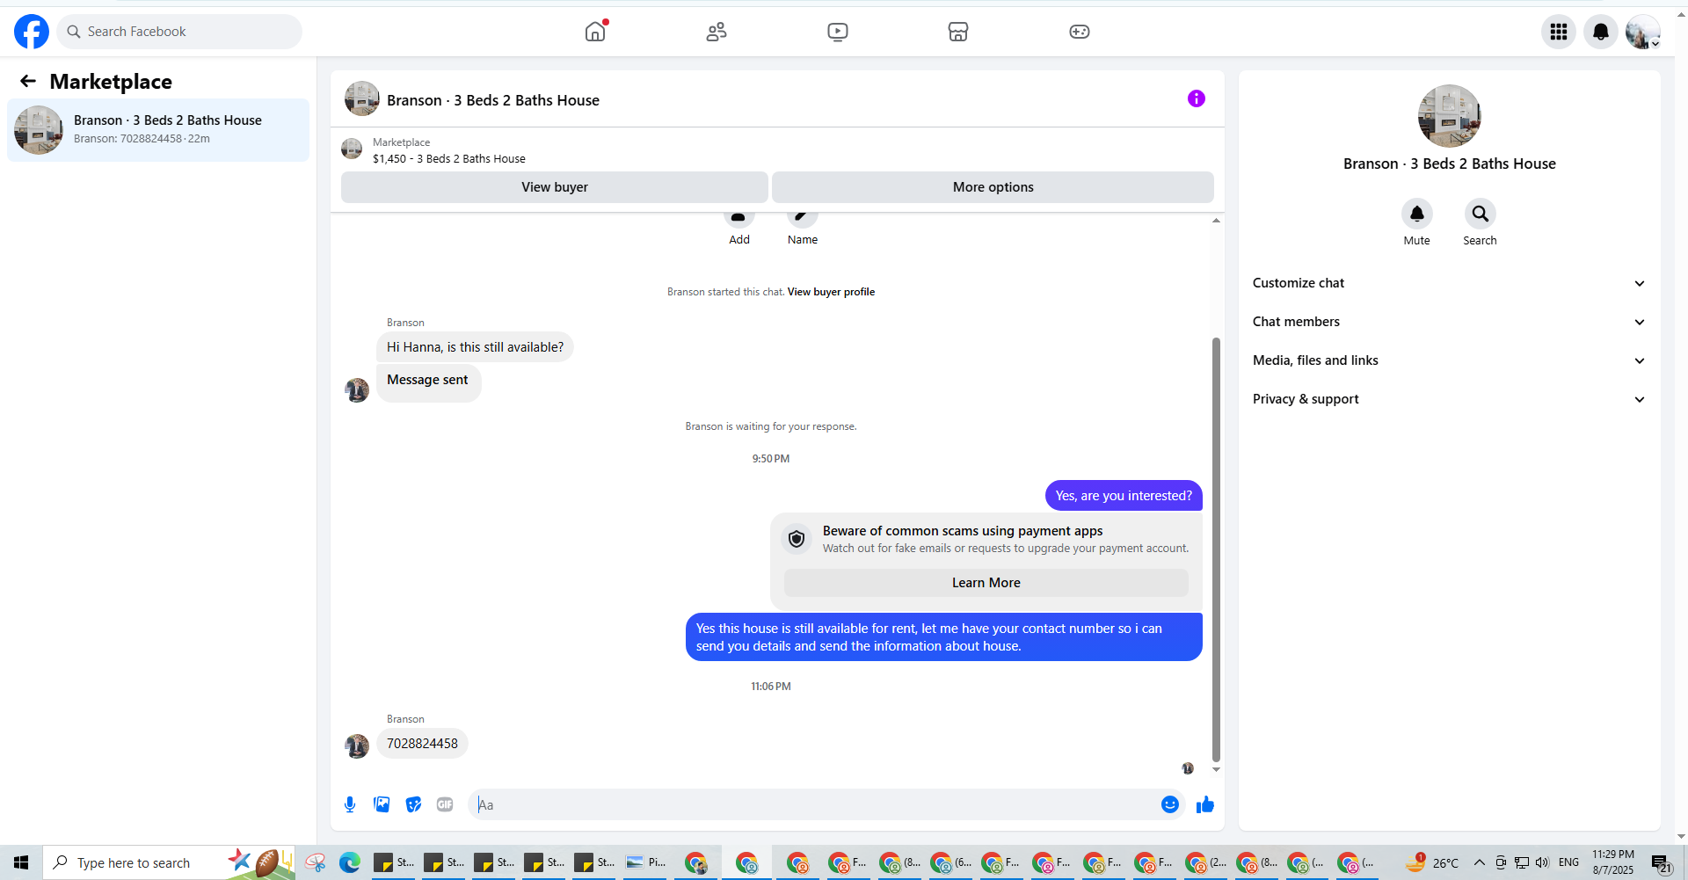Select the Branson conversation in the Marketplace list
The height and width of the screenshot is (880, 1688).
[x=158, y=130]
